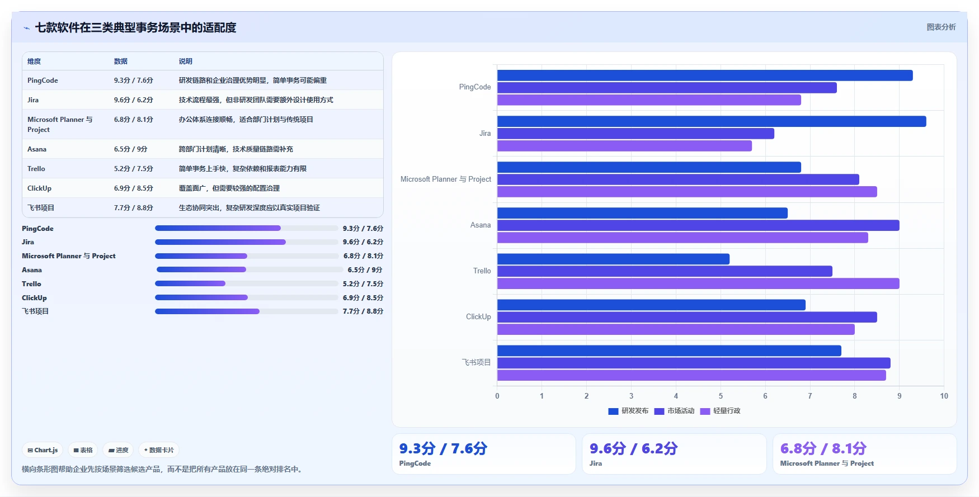
Task: Click the 飞书项目 progress bar
Action: pyautogui.click(x=247, y=311)
